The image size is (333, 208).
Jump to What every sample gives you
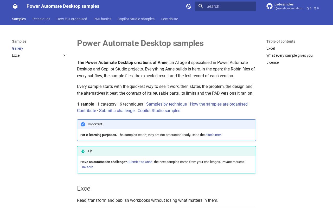pyautogui.click(x=290, y=55)
